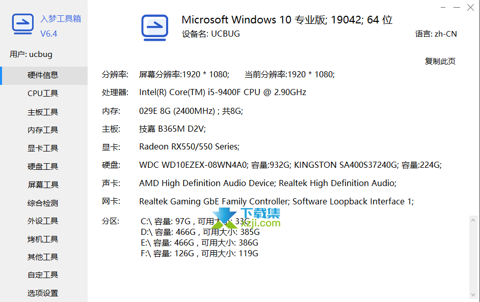Click the 显卡: row label
The height and width of the screenshot is (302, 480).
tap(111, 147)
